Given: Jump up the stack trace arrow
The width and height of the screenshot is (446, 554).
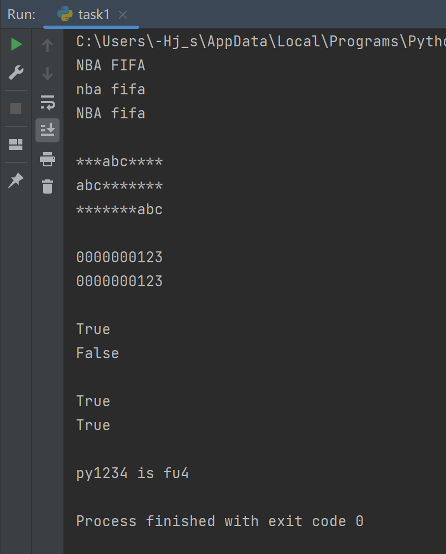Looking at the screenshot, I should pos(47,45).
